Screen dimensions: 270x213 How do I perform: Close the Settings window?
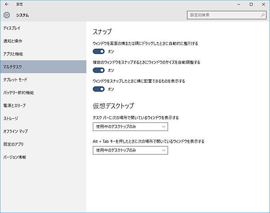pos(263,5)
